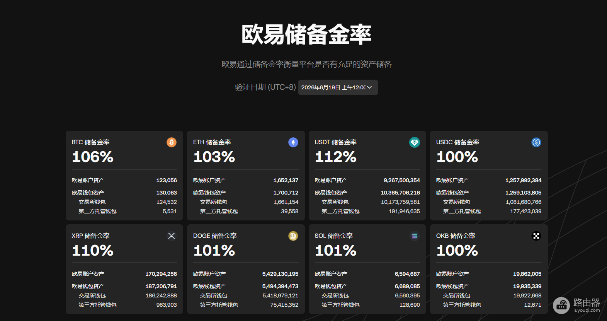This screenshot has height=321, width=607.
Task: Click the OKB 储备金率 title
Action: coord(456,236)
